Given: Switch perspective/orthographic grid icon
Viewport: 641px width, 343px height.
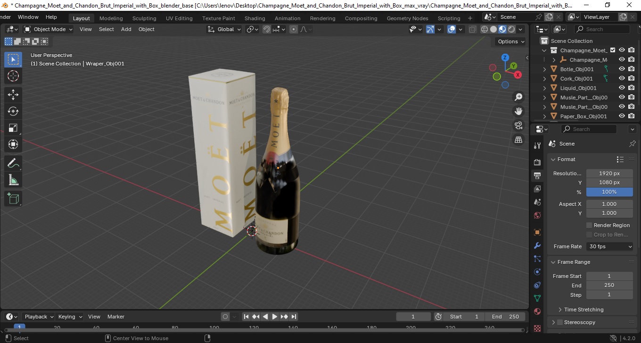Looking at the screenshot, I should pos(518,139).
